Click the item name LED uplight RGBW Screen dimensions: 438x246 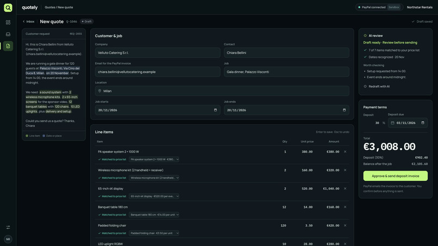coord(110,244)
